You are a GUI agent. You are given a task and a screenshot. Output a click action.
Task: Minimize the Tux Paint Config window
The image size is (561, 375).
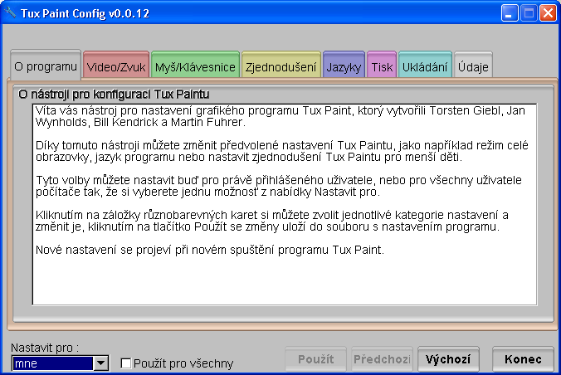click(x=510, y=13)
